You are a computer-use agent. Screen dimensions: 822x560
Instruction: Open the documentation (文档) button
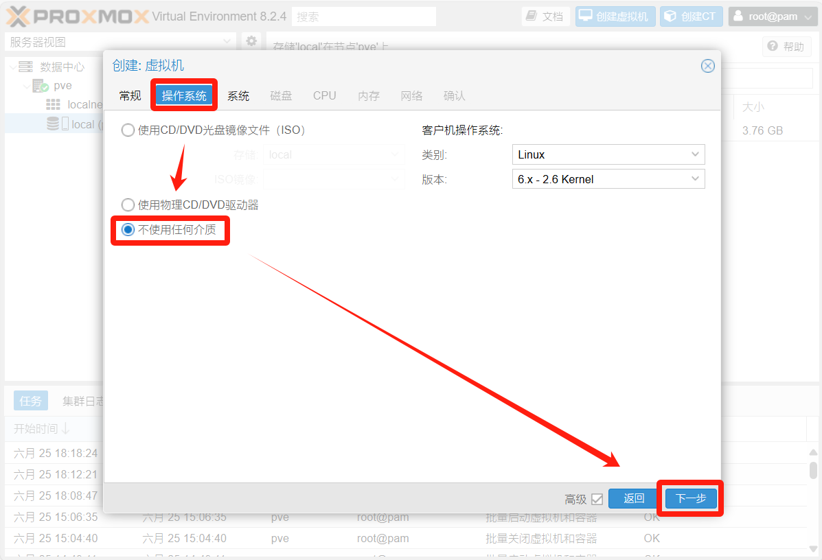point(545,16)
